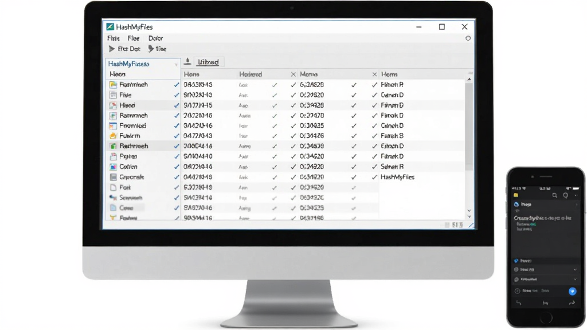Sort by the Memo column header
The image size is (587, 330).
pos(308,74)
